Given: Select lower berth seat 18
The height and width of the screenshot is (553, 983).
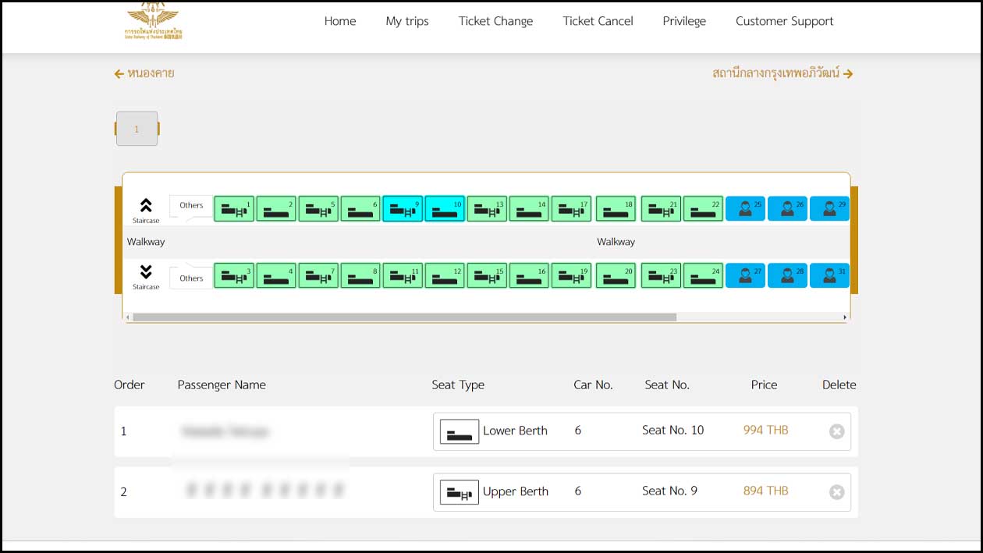Looking at the screenshot, I should coord(616,209).
